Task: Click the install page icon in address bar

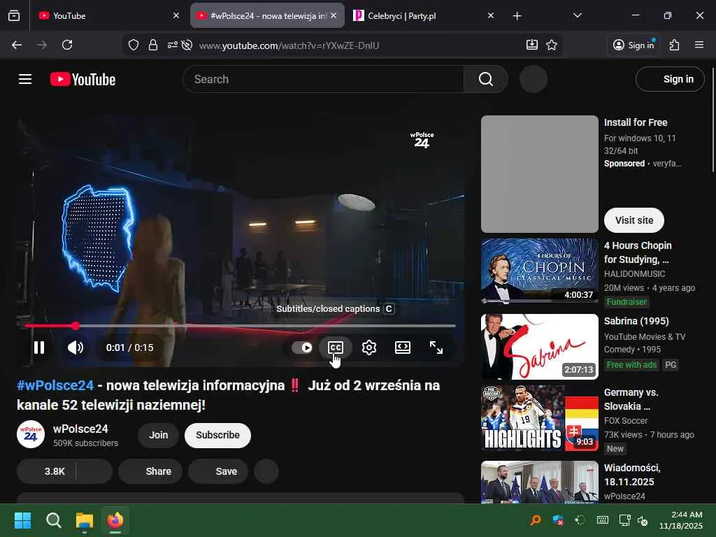Action: 532,45
